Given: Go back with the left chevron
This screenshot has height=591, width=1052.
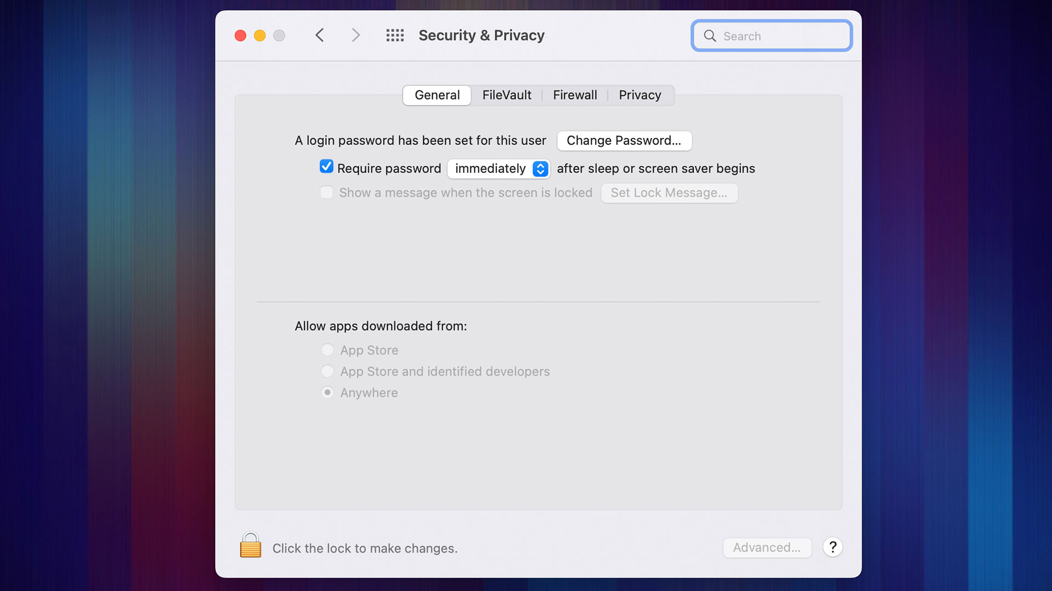Looking at the screenshot, I should (320, 36).
